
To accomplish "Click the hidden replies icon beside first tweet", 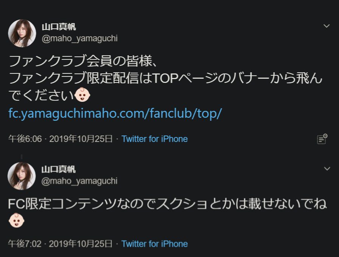I will tap(322, 139).
